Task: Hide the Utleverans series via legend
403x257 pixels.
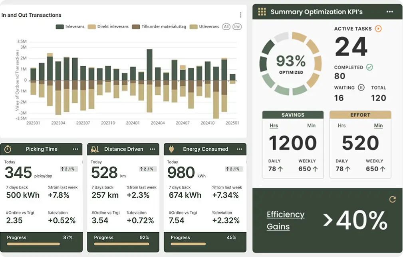Action: [x=204, y=27]
